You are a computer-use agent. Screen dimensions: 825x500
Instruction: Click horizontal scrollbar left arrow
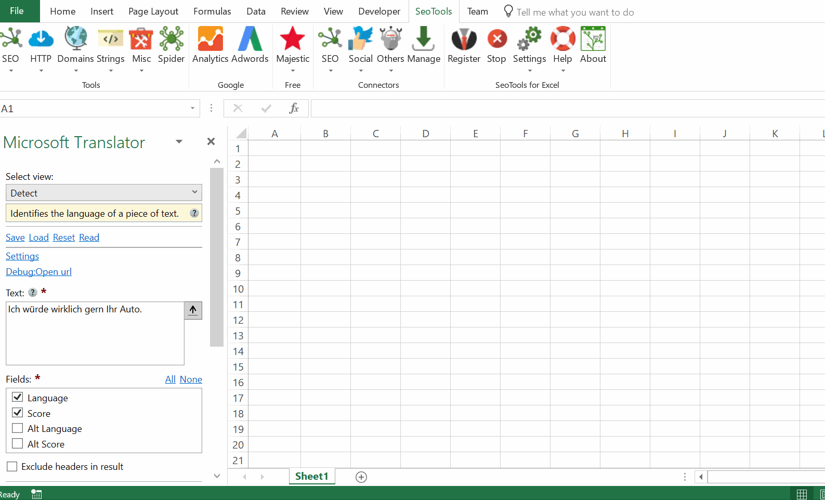(701, 477)
